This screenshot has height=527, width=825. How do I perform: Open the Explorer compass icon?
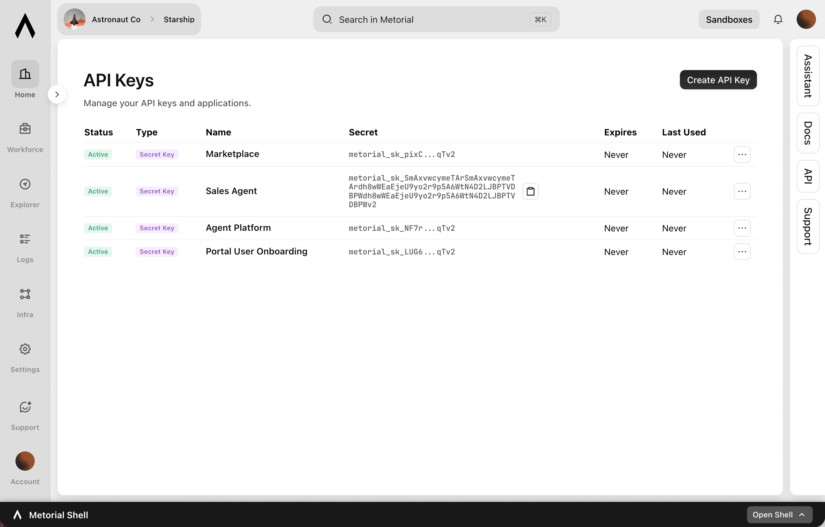click(x=25, y=184)
